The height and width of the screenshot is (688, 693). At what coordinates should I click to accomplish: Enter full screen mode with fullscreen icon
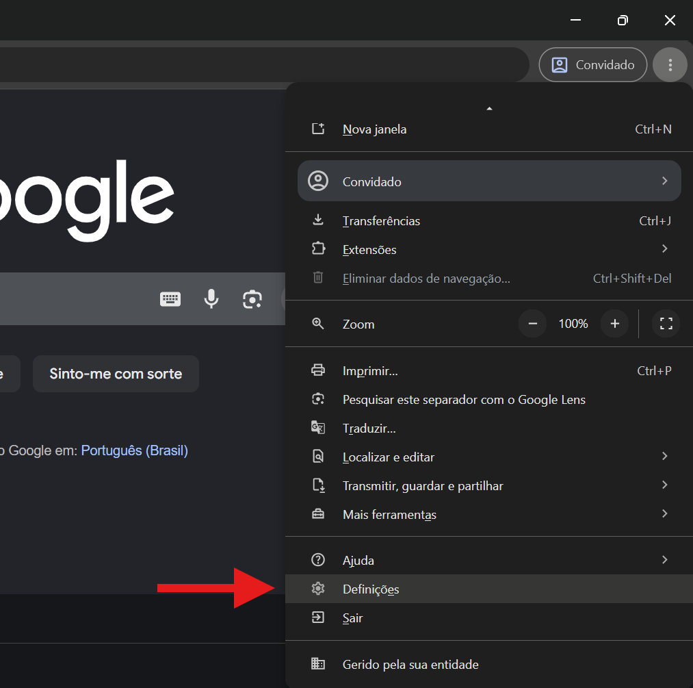[666, 324]
